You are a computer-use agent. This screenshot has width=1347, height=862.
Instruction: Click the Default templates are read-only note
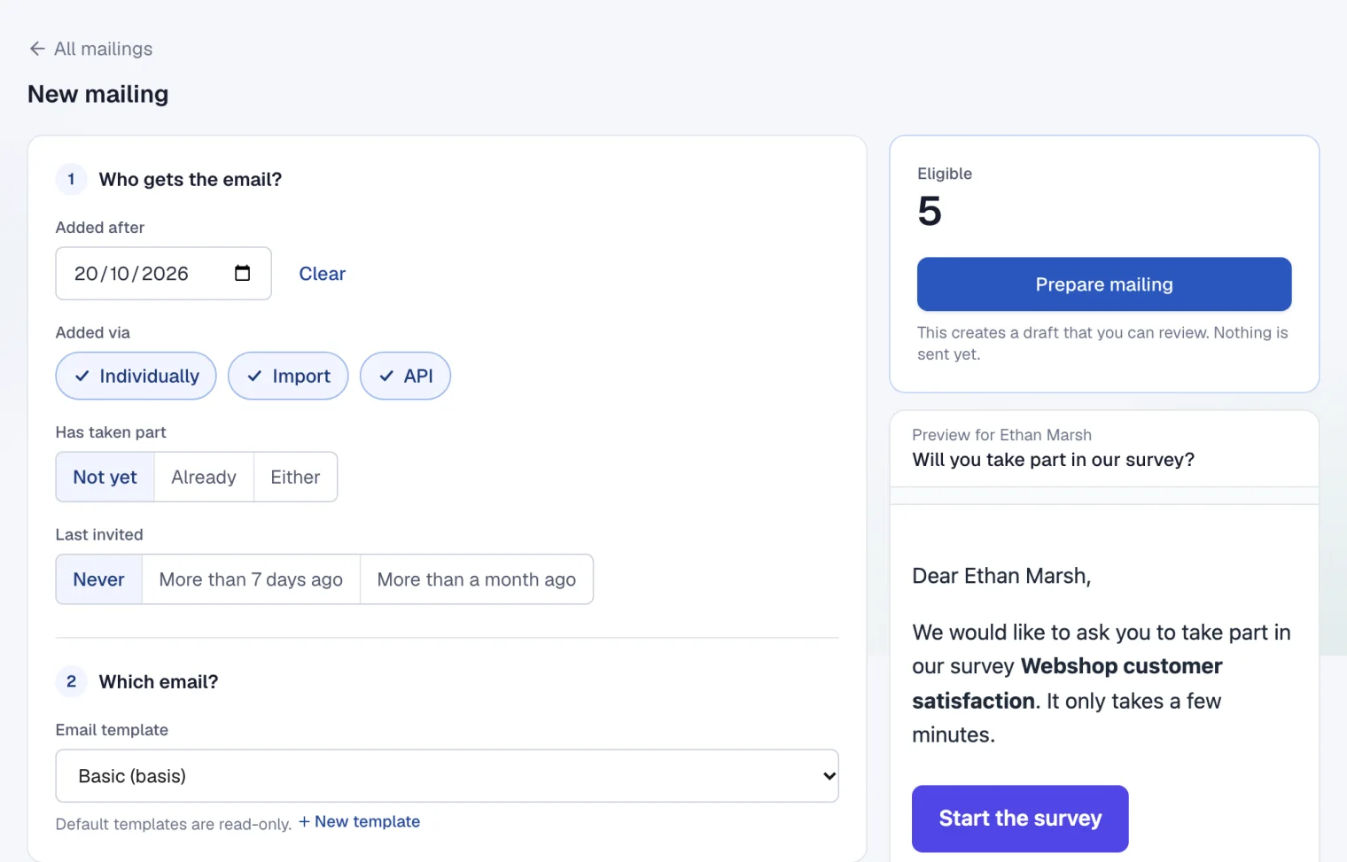click(x=174, y=824)
